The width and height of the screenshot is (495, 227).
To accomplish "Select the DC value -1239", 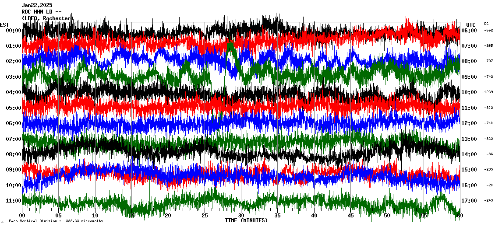I will coord(488,92).
